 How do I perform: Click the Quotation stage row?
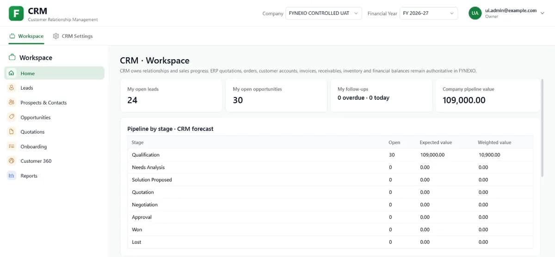click(330, 192)
